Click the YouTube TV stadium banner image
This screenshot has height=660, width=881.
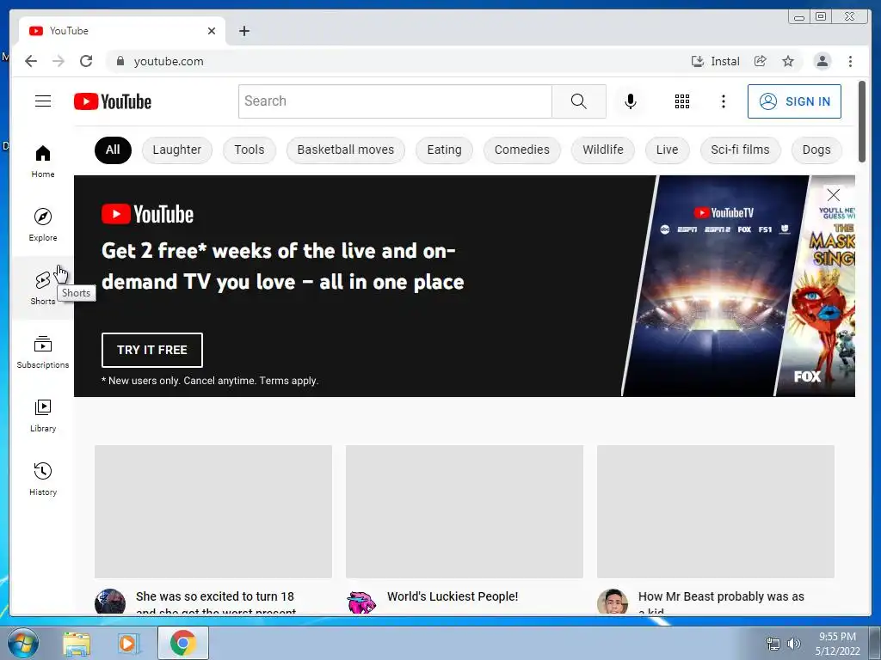click(x=717, y=285)
